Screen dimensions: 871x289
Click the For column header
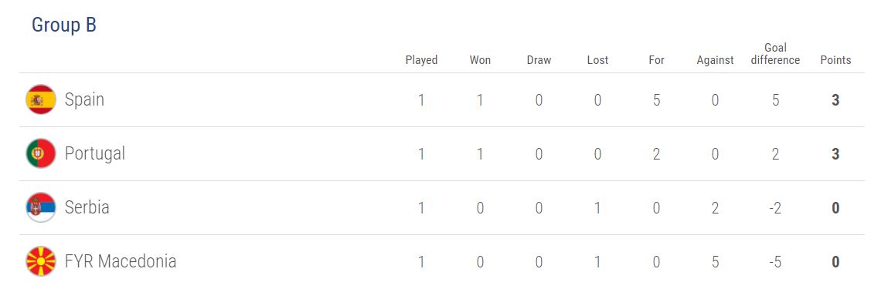pyautogui.click(x=657, y=60)
